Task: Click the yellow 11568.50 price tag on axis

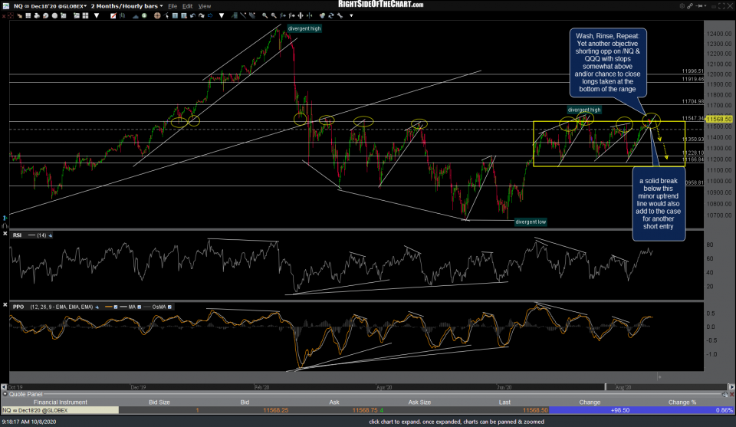Action: pyautogui.click(x=718, y=119)
